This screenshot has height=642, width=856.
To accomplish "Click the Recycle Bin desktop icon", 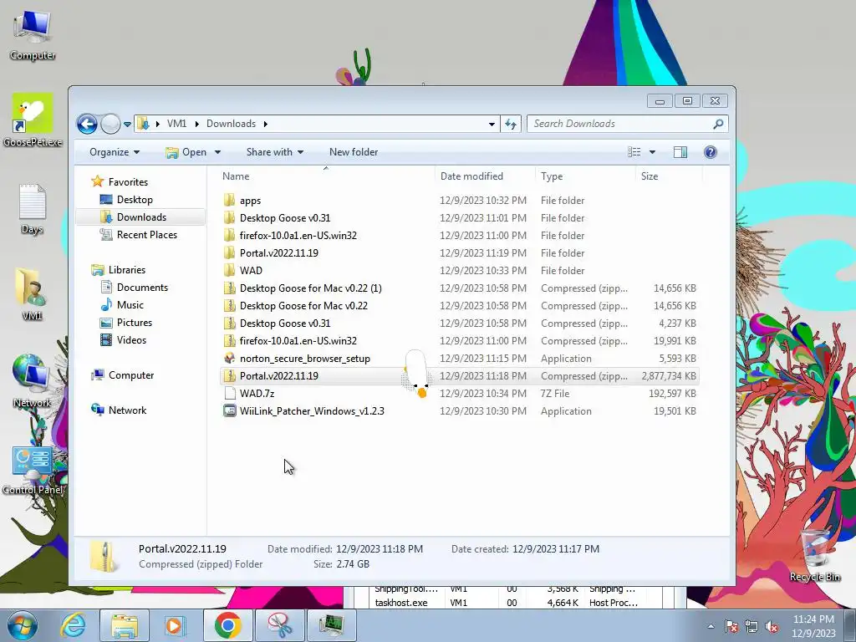I will pos(815,555).
